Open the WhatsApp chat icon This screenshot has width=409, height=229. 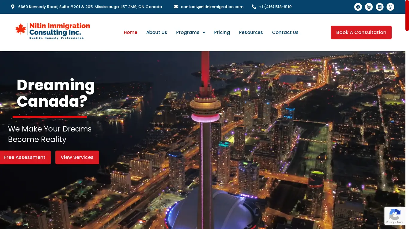(390, 7)
